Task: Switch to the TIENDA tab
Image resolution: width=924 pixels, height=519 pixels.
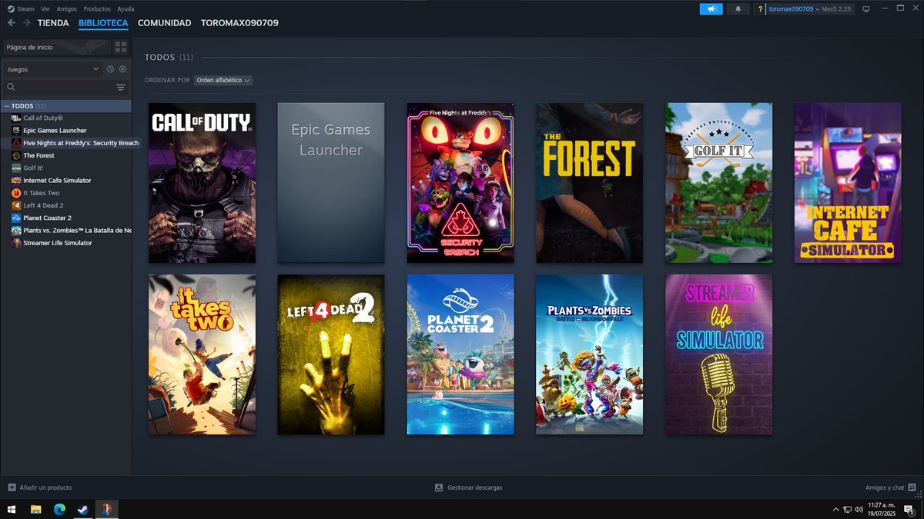Action: pyautogui.click(x=53, y=23)
